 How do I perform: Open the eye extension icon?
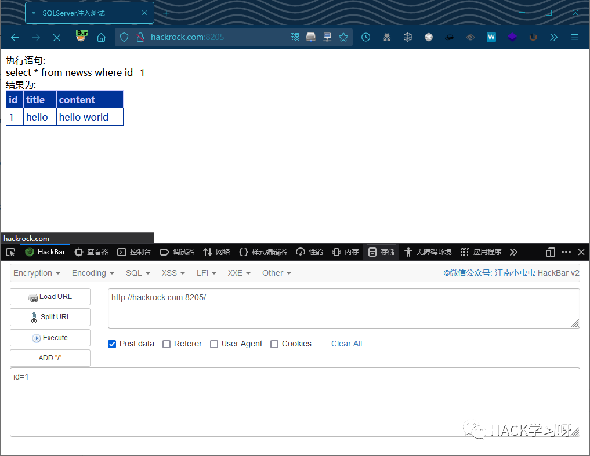(x=470, y=37)
